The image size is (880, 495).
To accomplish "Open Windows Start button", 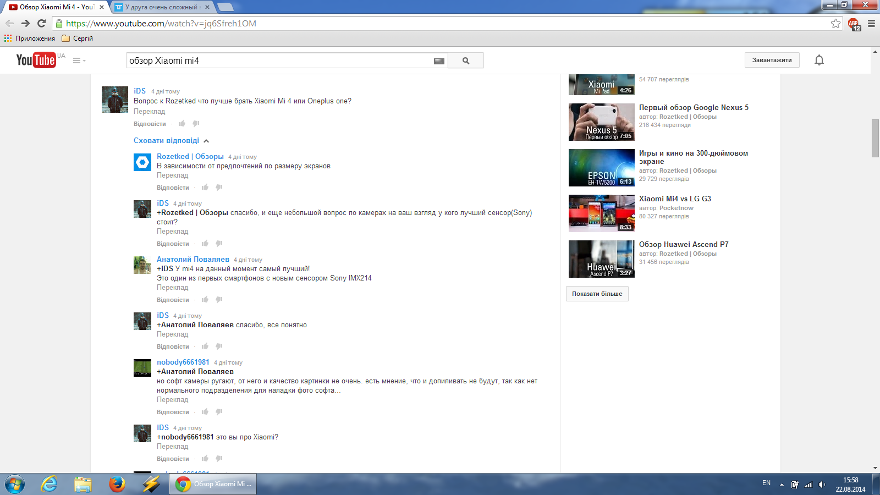I will pyautogui.click(x=15, y=485).
